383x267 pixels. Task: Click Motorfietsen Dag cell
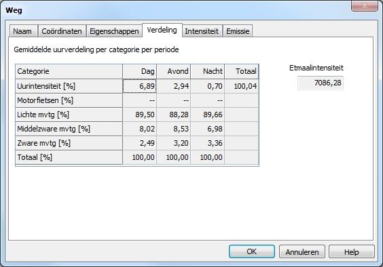pyautogui.click(x=140, y=100)
